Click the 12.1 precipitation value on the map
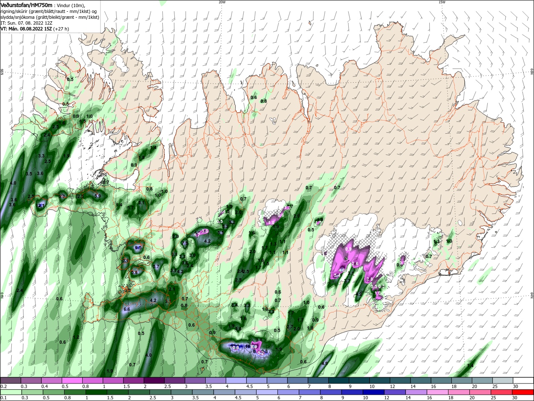This screenshot has width=534, height=401. pyautogui.click(x=40, y=206)
